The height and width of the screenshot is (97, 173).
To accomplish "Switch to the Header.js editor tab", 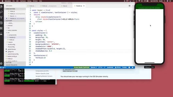I will click(x=79, y=6).
